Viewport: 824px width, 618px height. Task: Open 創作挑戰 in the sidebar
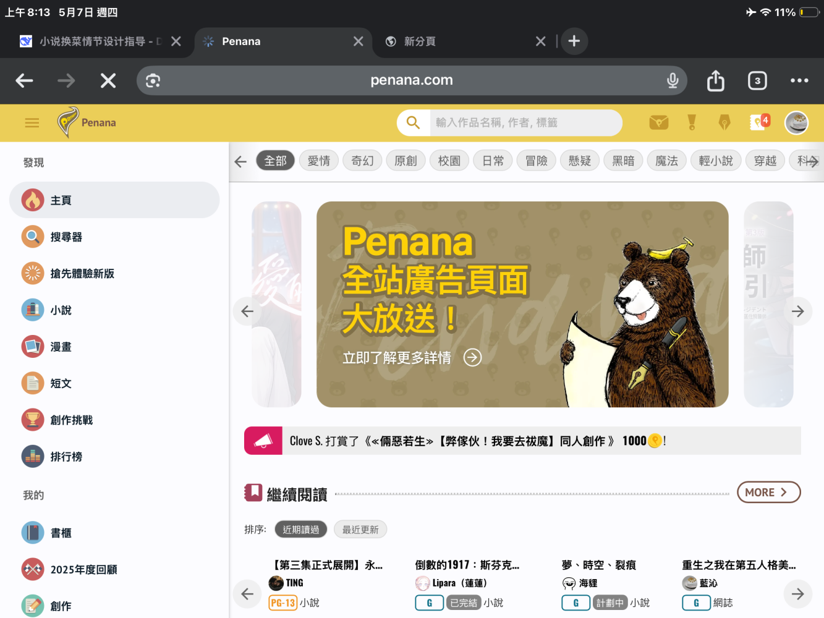114,420
